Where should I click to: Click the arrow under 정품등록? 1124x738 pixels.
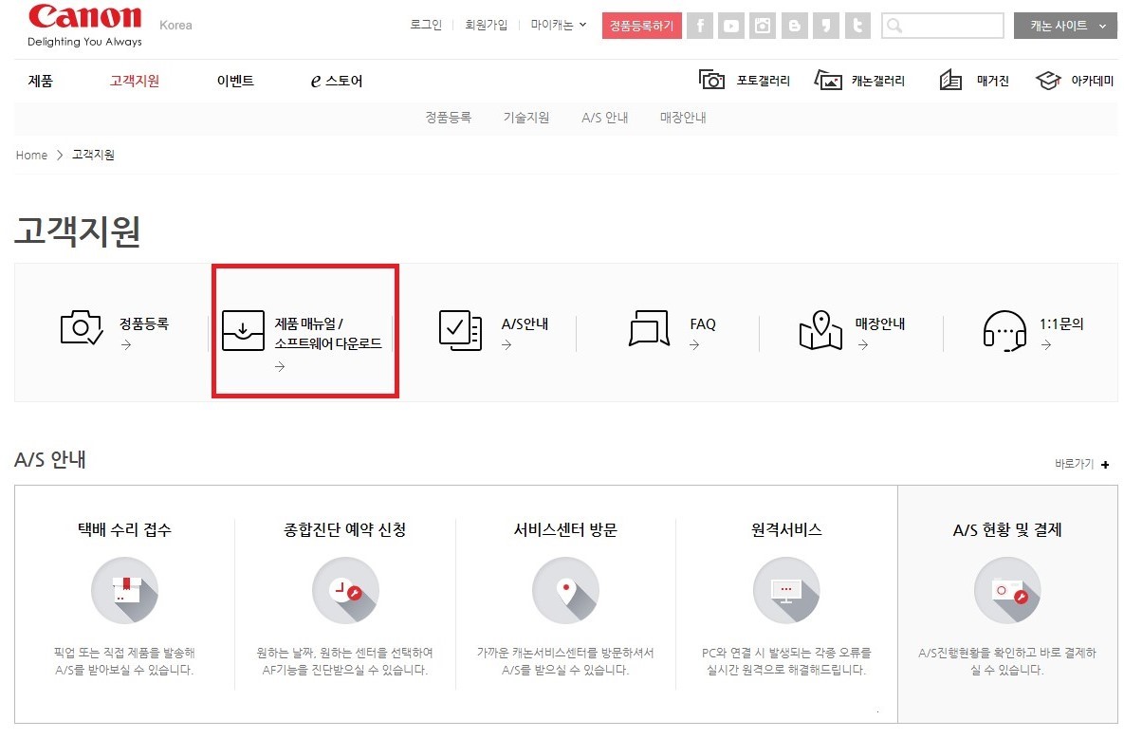126,345
